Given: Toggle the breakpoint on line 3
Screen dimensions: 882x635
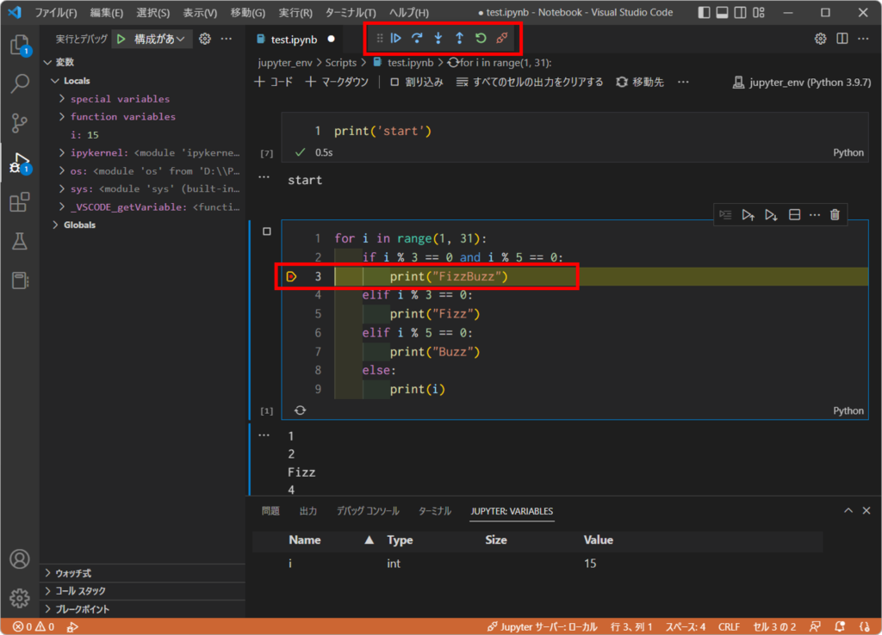Looking at the screenshot, I should [x=291, y=276].
